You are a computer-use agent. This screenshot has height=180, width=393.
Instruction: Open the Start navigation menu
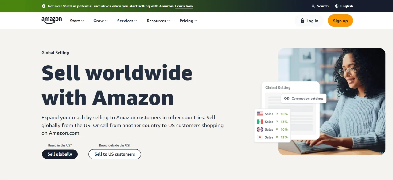pos(77,21)
